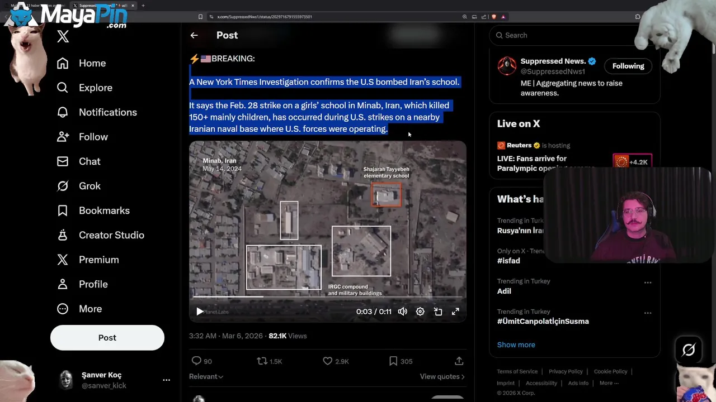Open the Follow page
The width and height of the screenshot is (716, 402).
click(82, 137)
